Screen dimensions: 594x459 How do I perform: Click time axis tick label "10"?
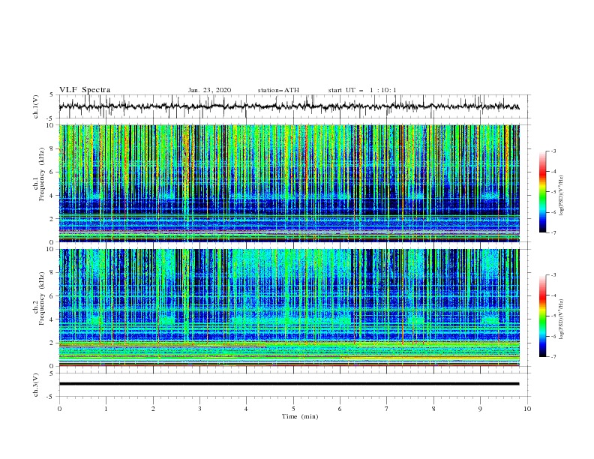pyautogui.click(x=527, y=409)
